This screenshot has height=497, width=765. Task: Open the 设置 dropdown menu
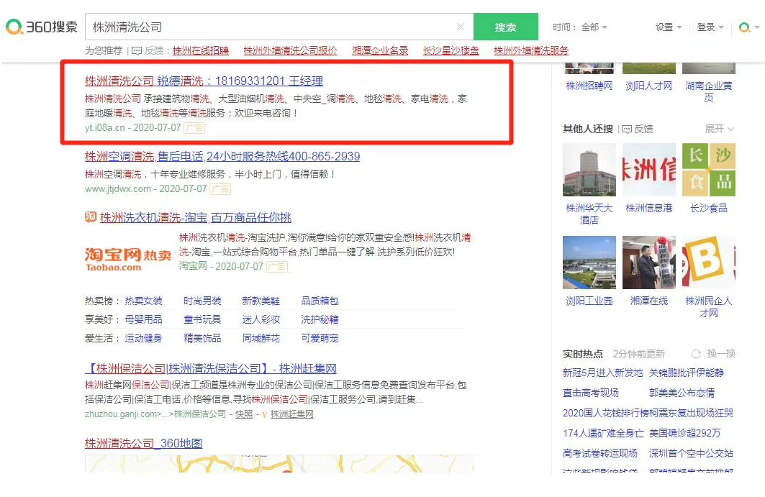pyautogui.click(x=669, y=27)
